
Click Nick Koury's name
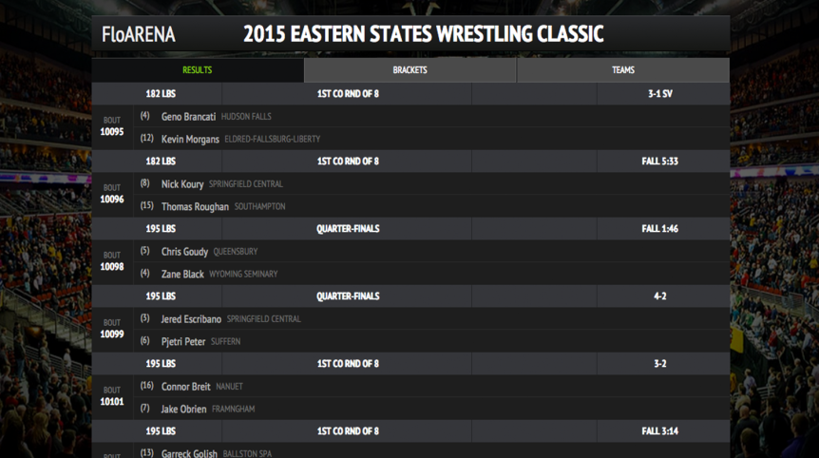click(x=182, y=183)
